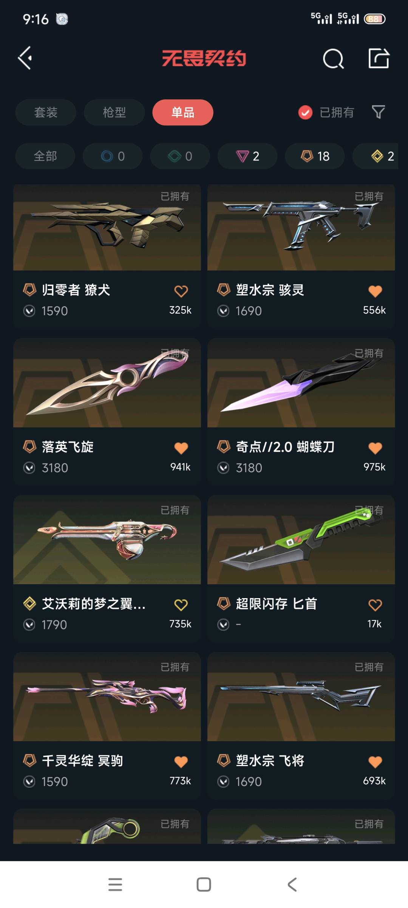Screen dimensions: 408x908
Task: Filter by orange tier chip showing 18
Action: pos(315,156)
